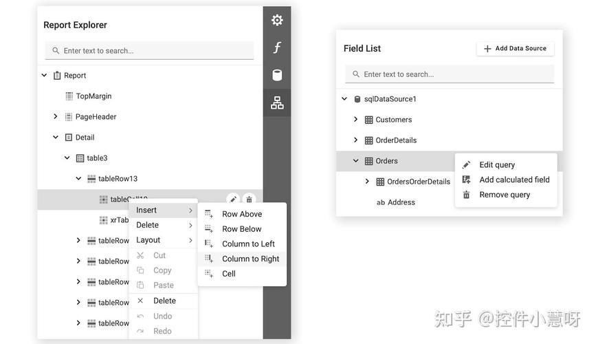Click the Orders table icon
Viewport: 596px width, 344px height.
(368, 161)
